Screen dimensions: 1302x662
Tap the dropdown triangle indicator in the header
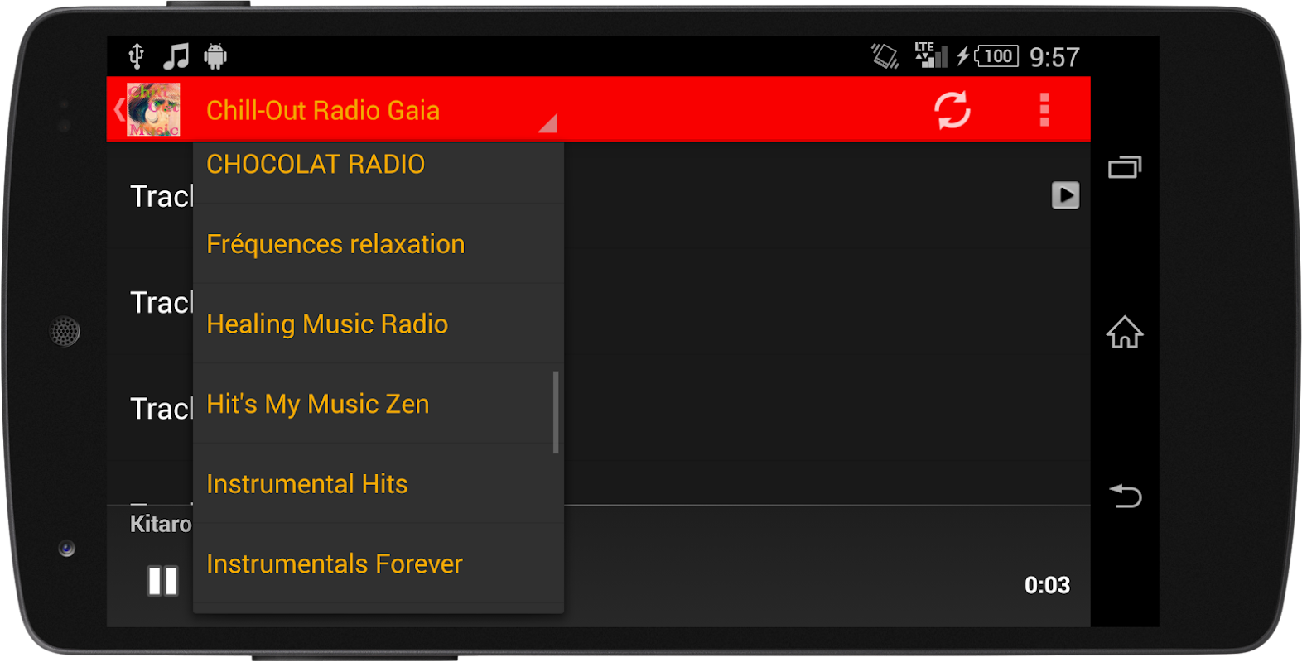click(548, 122)
